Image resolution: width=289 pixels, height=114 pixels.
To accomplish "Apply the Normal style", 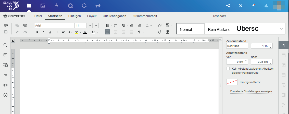I will 190,29.
